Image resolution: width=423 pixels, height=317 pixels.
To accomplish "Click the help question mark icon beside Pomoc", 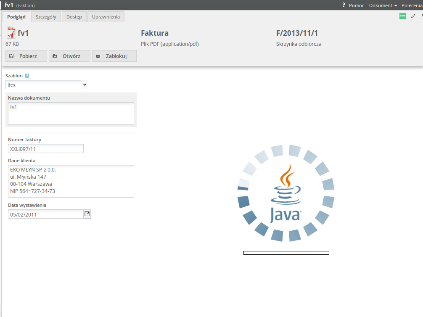I will coord(344,5).
